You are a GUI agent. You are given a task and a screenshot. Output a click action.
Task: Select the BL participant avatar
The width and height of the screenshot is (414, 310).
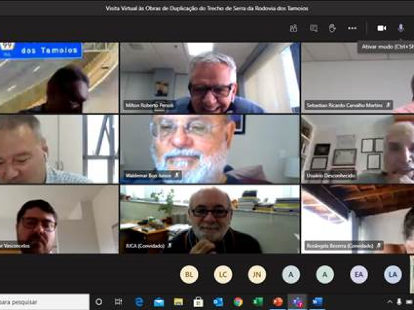(x=189, y=274)
